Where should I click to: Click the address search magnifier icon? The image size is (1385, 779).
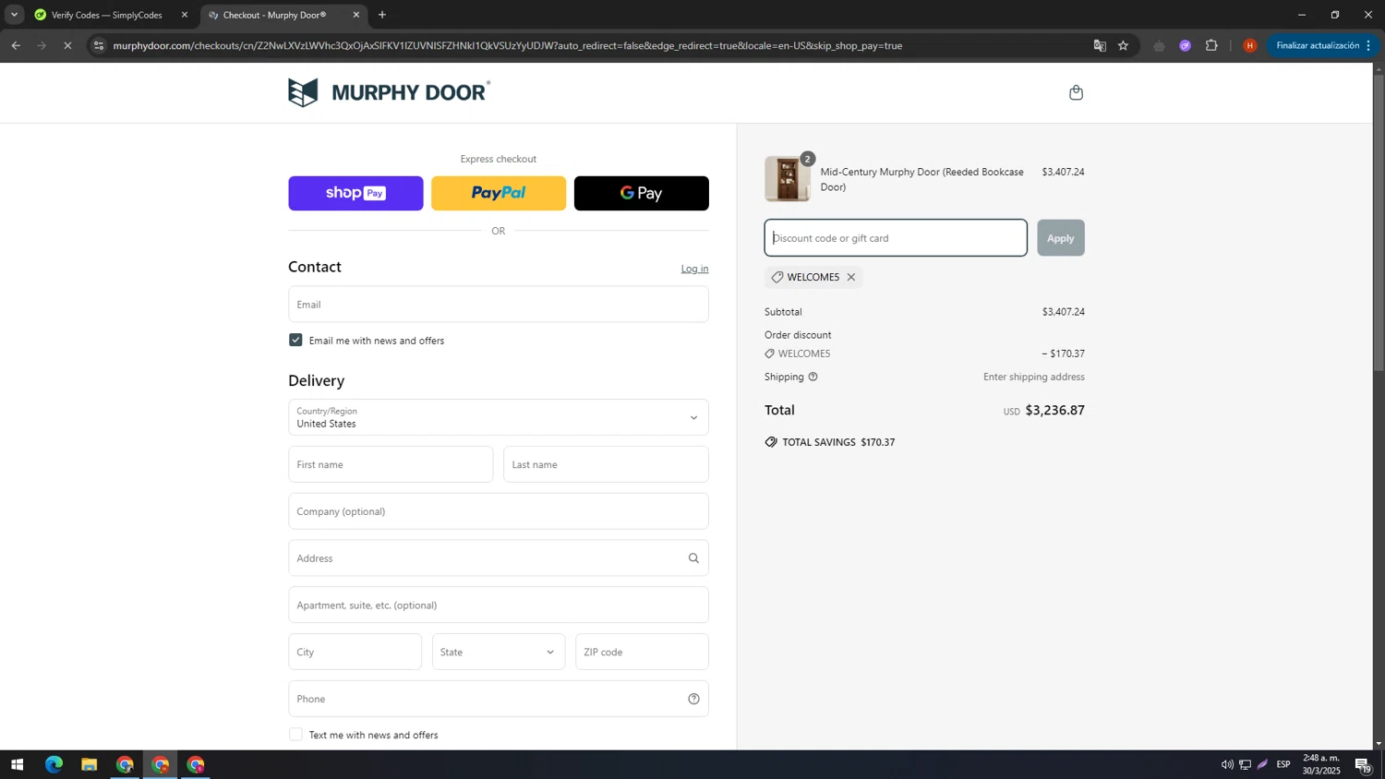[x=693, y=558]
